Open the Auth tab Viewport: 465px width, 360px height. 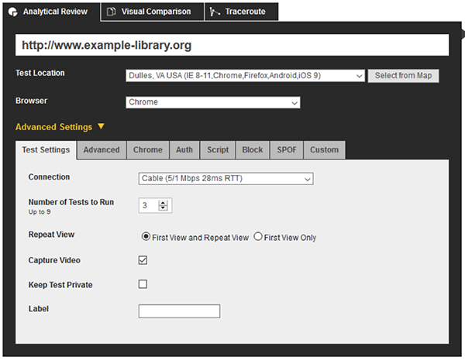tap(184, 150)
